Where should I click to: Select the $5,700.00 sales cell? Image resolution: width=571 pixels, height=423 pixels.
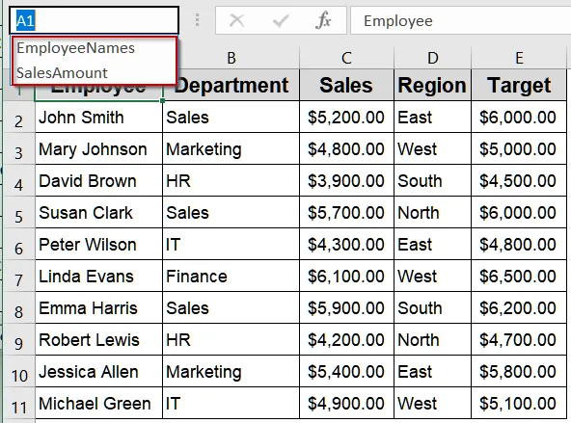click(346, 212)
